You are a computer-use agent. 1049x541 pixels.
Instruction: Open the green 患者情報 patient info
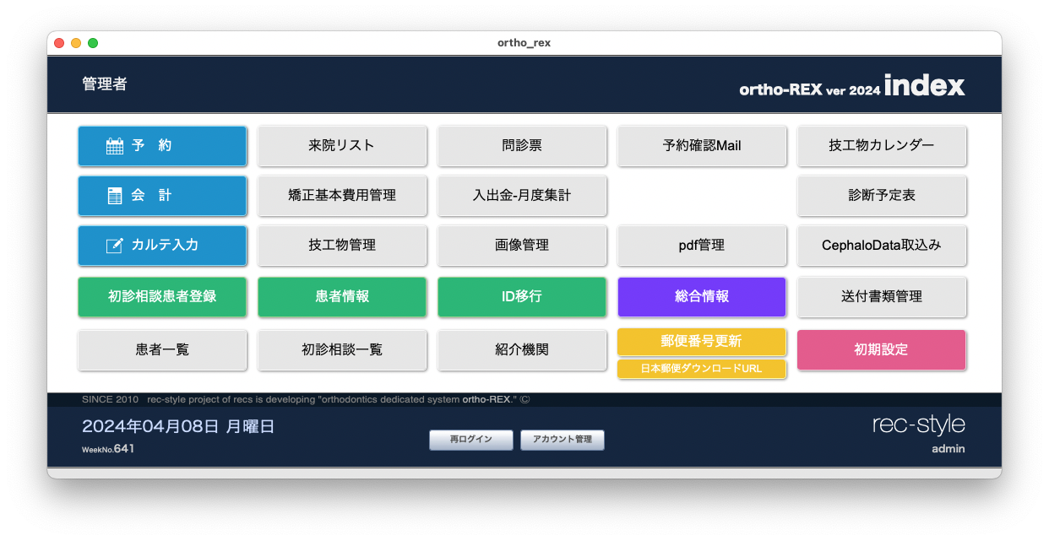[342, 297]
